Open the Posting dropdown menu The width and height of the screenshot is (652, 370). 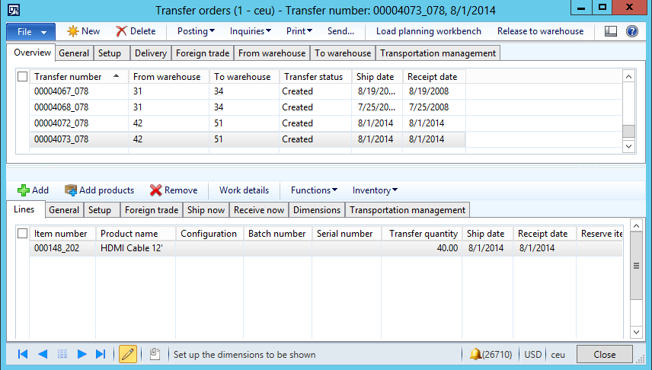(196, 31)
